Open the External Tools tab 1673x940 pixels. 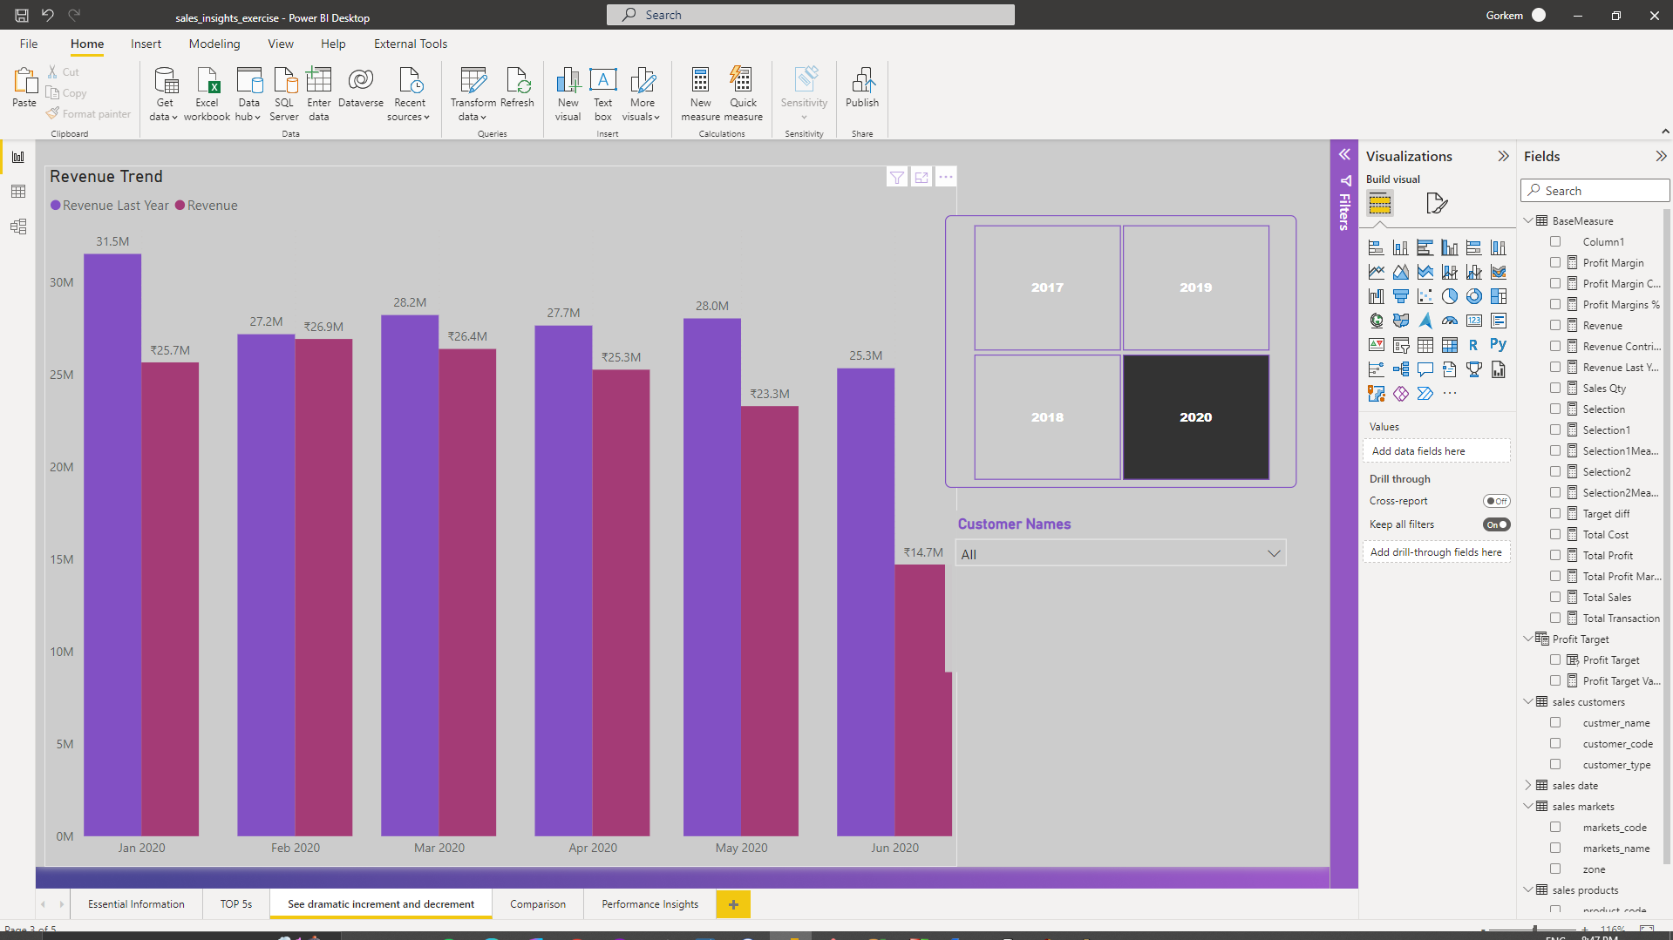coord(411,44)
